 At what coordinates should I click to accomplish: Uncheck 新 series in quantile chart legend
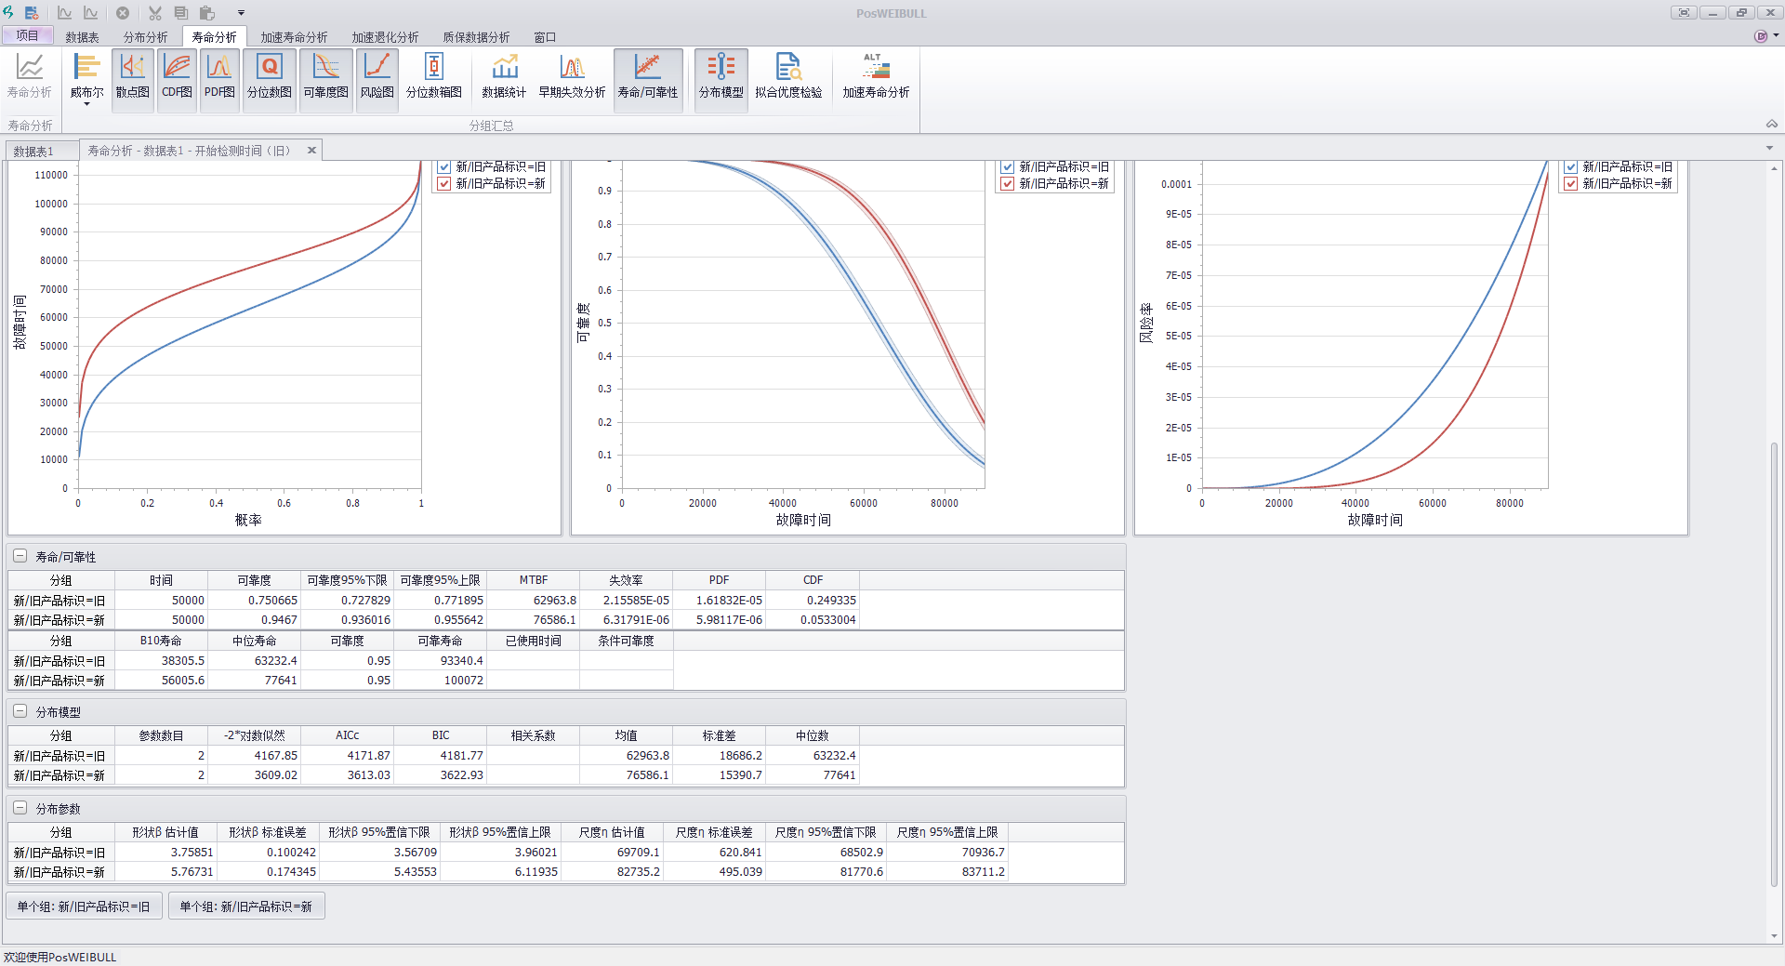(x=444, y=184)
